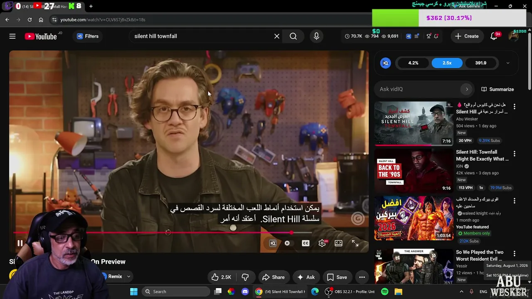Select the 391.9 vidIQ metric pill
The height and width of the screenshot is (299, 532).
[x=480, y=63]
